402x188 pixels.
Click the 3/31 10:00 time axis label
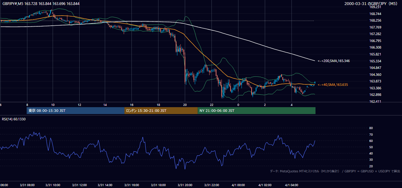click(x=53, y=185)
